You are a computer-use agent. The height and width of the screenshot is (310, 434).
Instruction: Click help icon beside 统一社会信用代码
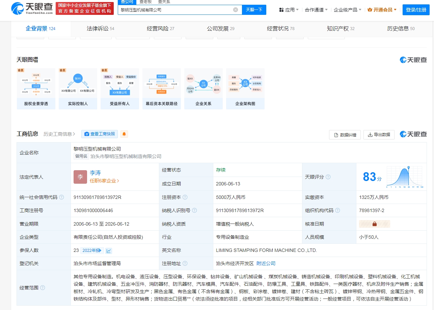pos(61,197)
